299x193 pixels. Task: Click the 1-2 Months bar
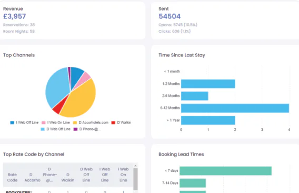coord(208,84)
